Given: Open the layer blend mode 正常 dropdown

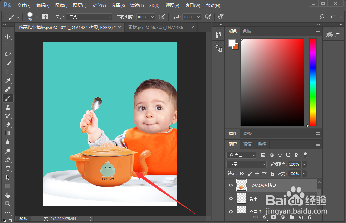Looking at the screenshot, I should pyautogui.click(x=247, y=164).
